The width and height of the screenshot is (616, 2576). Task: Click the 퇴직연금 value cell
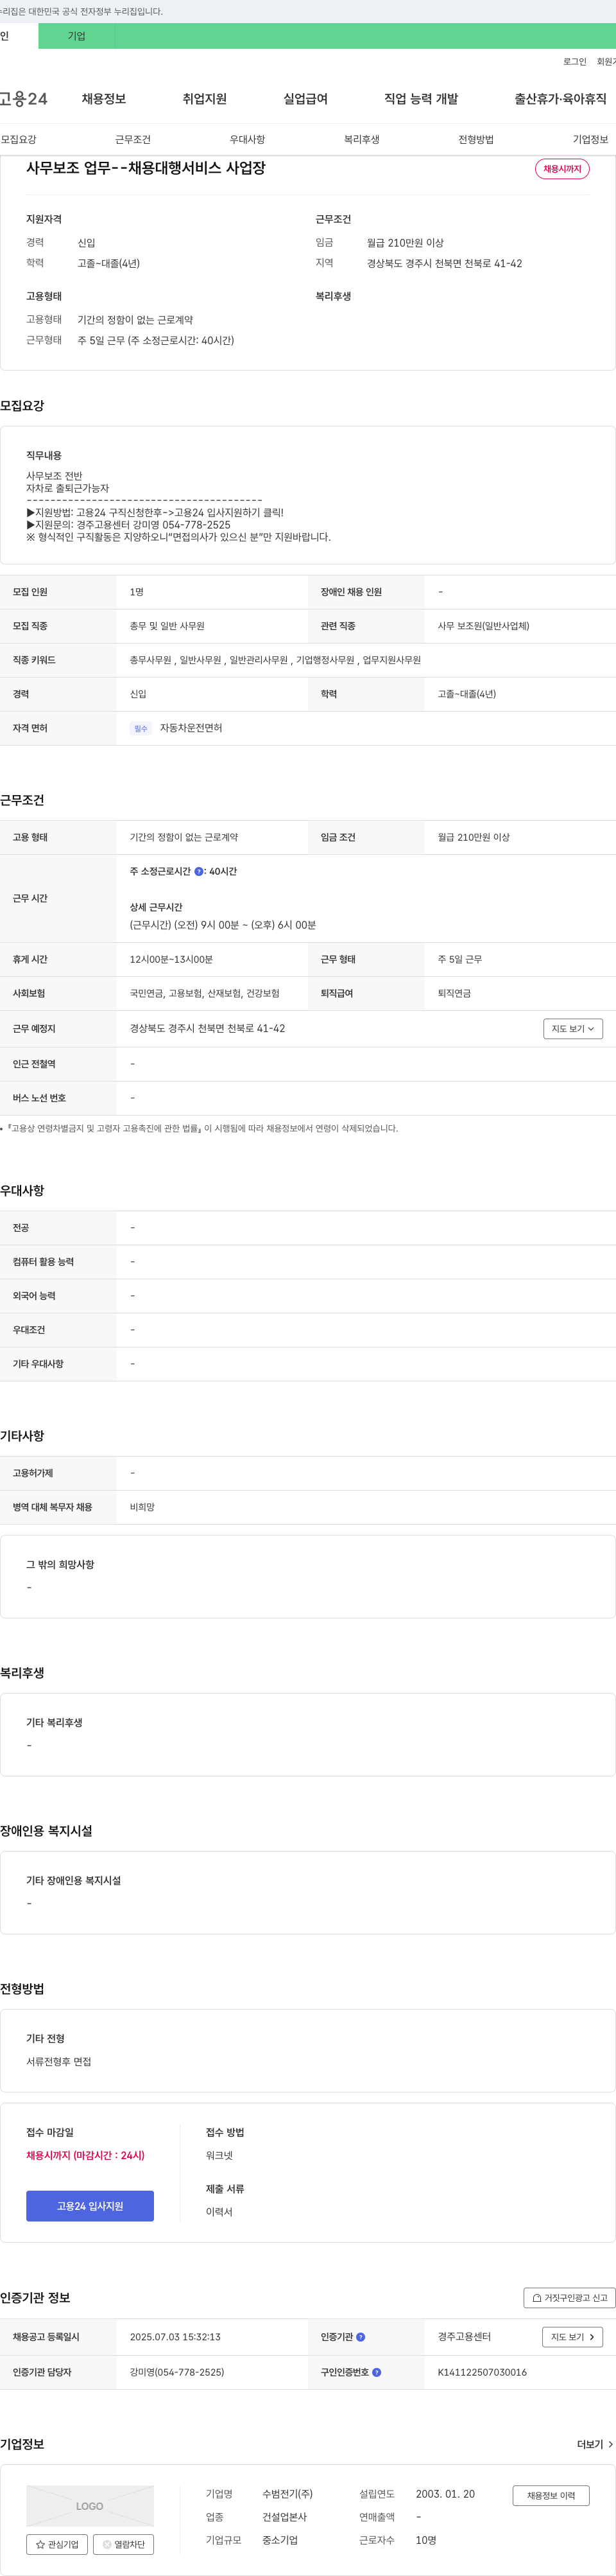click(x=454, y=993)
